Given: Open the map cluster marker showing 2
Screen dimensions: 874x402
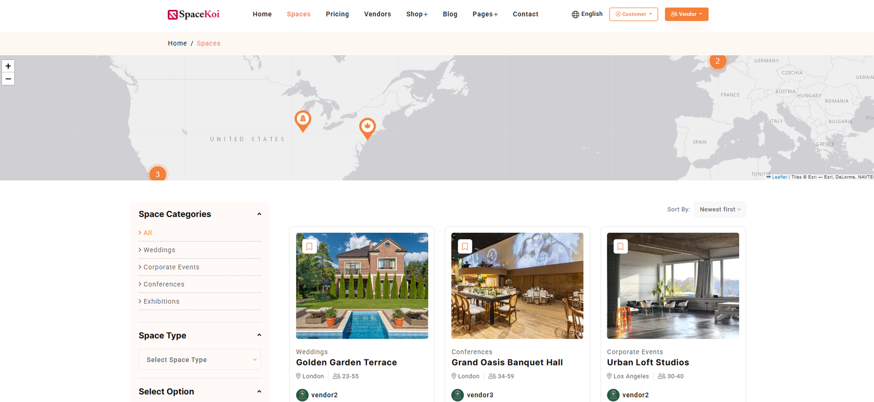Looking at the screenshot, I should click(x=717, y=61).
